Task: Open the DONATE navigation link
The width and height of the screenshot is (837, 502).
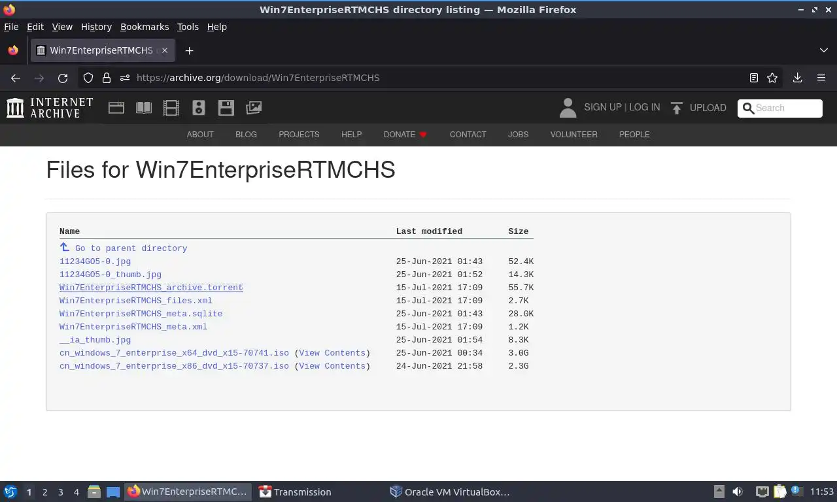Action: pyautogui.click(x=405, y=135)
